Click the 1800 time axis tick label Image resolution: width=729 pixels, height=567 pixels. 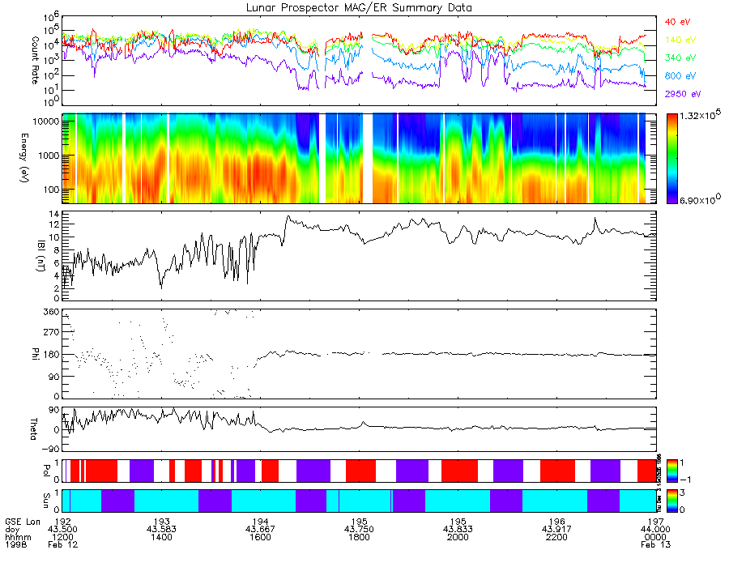[x=359, y=537]
